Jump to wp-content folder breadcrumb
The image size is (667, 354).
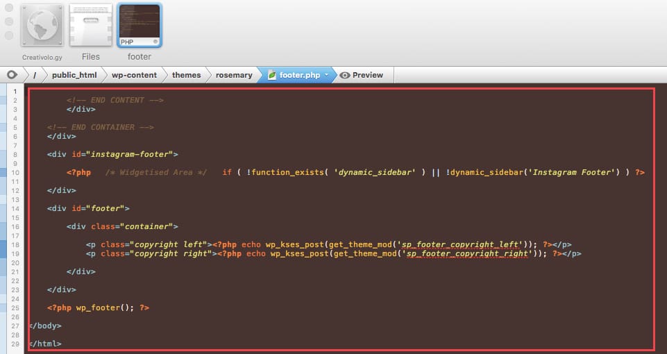tap(134, 75)
